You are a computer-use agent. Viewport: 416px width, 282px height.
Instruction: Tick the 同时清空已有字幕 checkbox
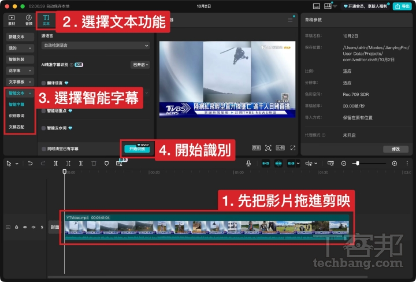[44, 149]
